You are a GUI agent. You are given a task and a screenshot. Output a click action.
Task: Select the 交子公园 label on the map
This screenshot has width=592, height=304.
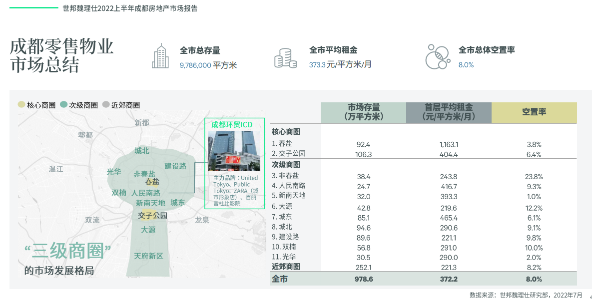click(153, 216)
